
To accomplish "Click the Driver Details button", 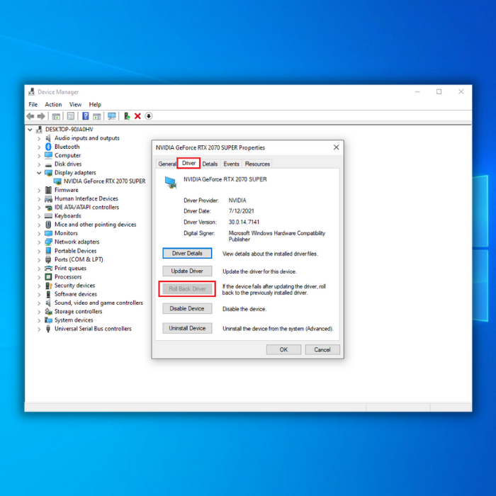I will pos(187,254).
